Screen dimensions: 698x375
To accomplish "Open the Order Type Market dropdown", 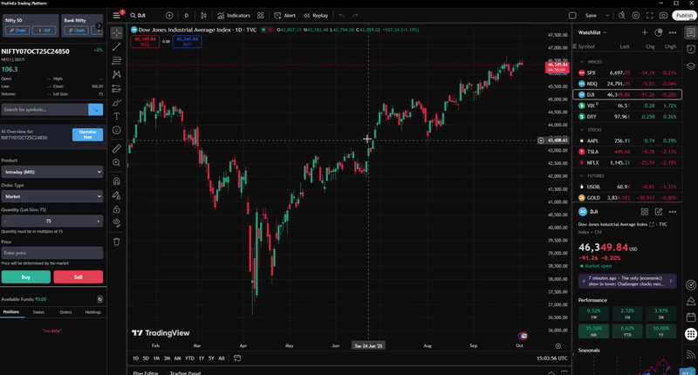I will 52,196.
